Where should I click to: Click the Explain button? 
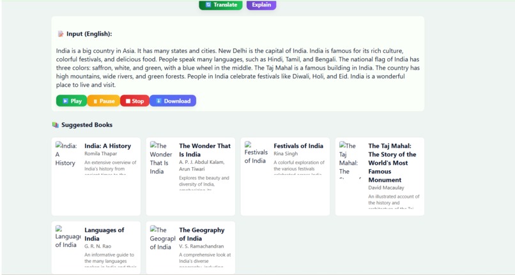coord(261,5)
